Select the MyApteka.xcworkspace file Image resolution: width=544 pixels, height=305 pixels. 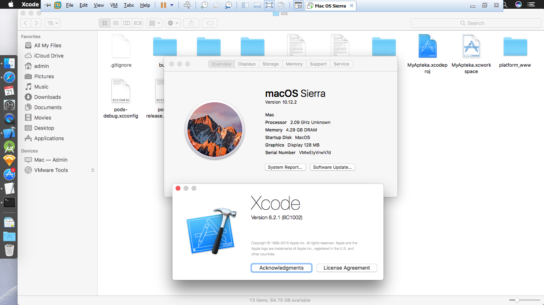(471, 54)
